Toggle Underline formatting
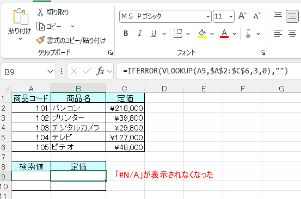 pyautogui.click(x=153, y=34)
